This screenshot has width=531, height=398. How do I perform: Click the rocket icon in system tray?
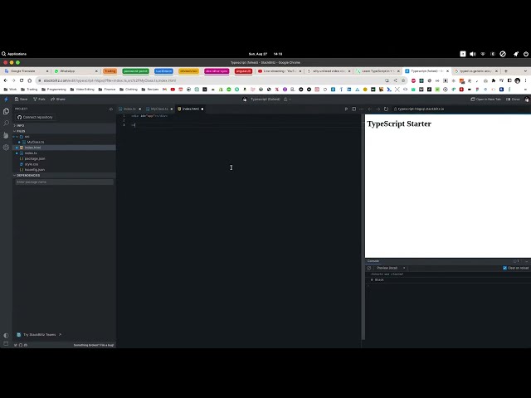coord(516,54)
